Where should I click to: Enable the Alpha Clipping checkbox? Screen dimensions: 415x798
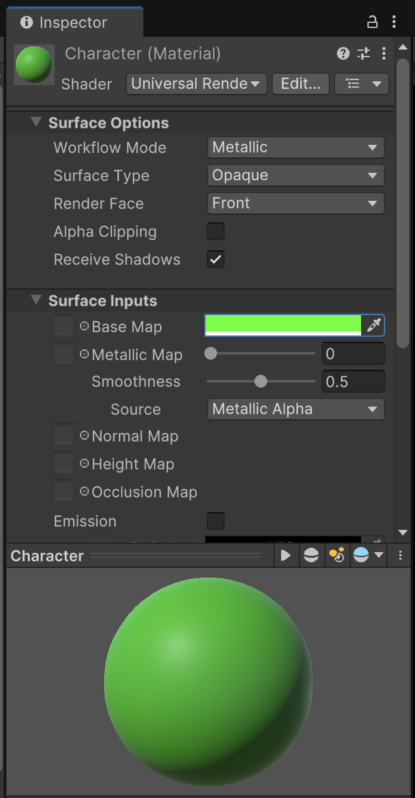pyautogui.click(x=216, y=231)
